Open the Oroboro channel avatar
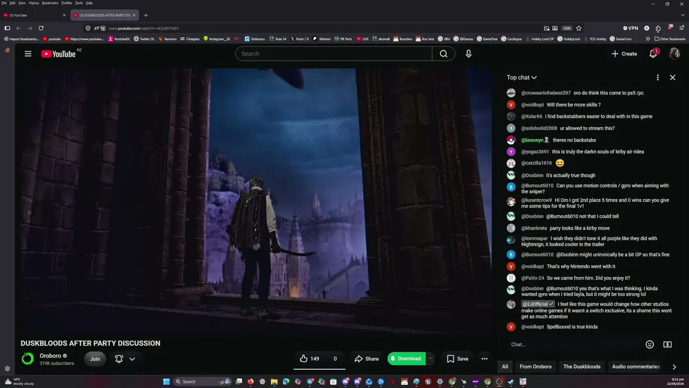689x388 pixels. [x=27, y=359]
